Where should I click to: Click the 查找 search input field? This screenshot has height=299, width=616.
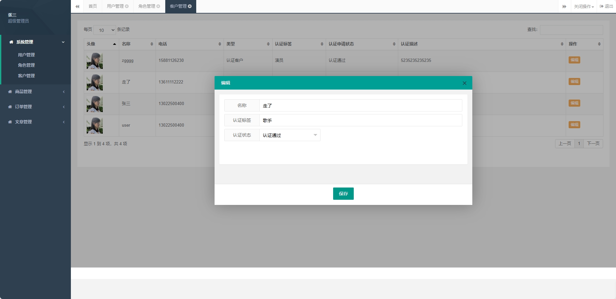[571, 30]
